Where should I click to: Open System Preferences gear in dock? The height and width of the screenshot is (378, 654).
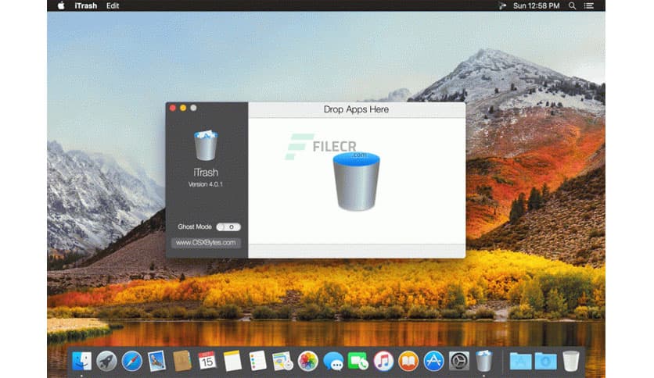point(458,360)
